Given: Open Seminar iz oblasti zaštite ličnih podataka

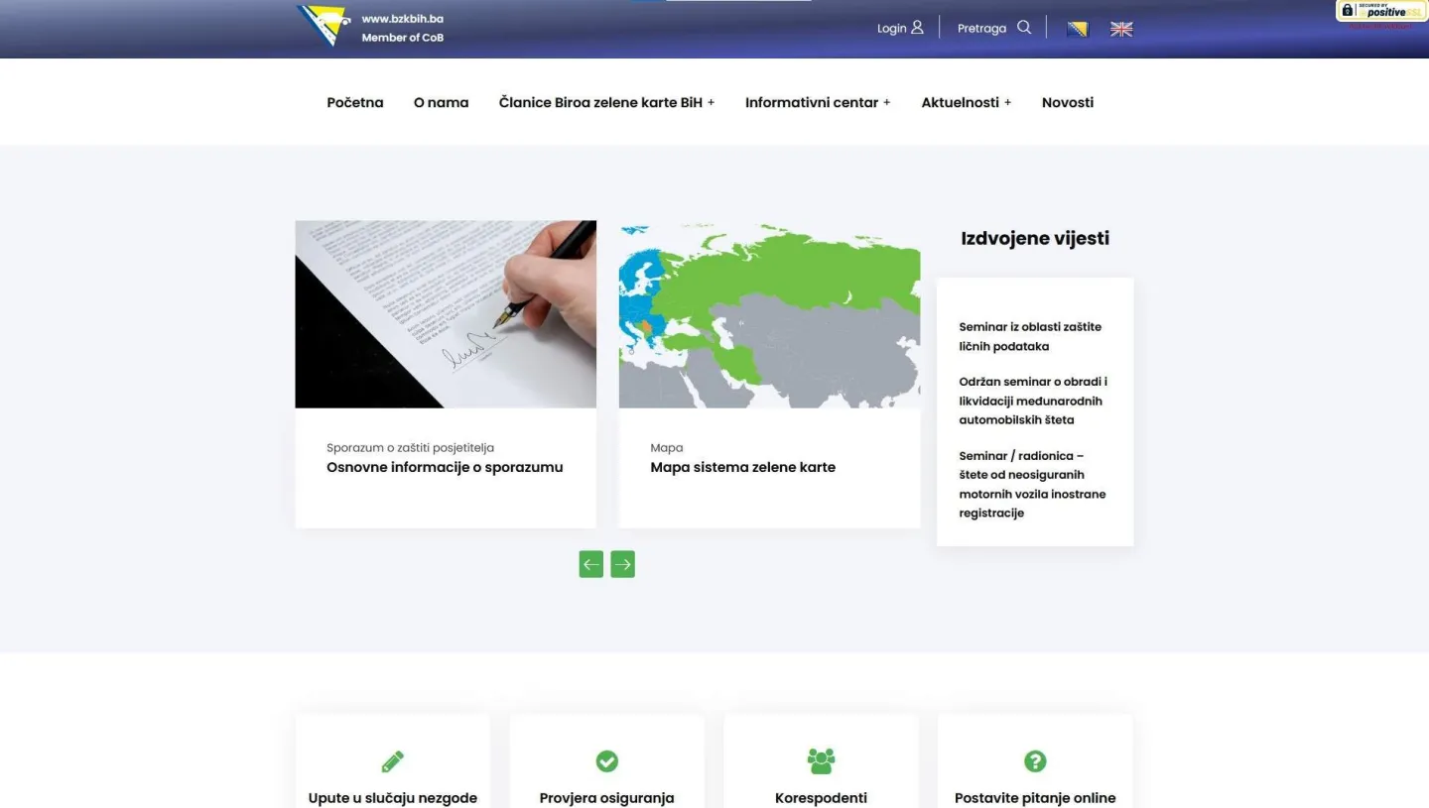Looking at the screenshot, I should point(1030,336).
